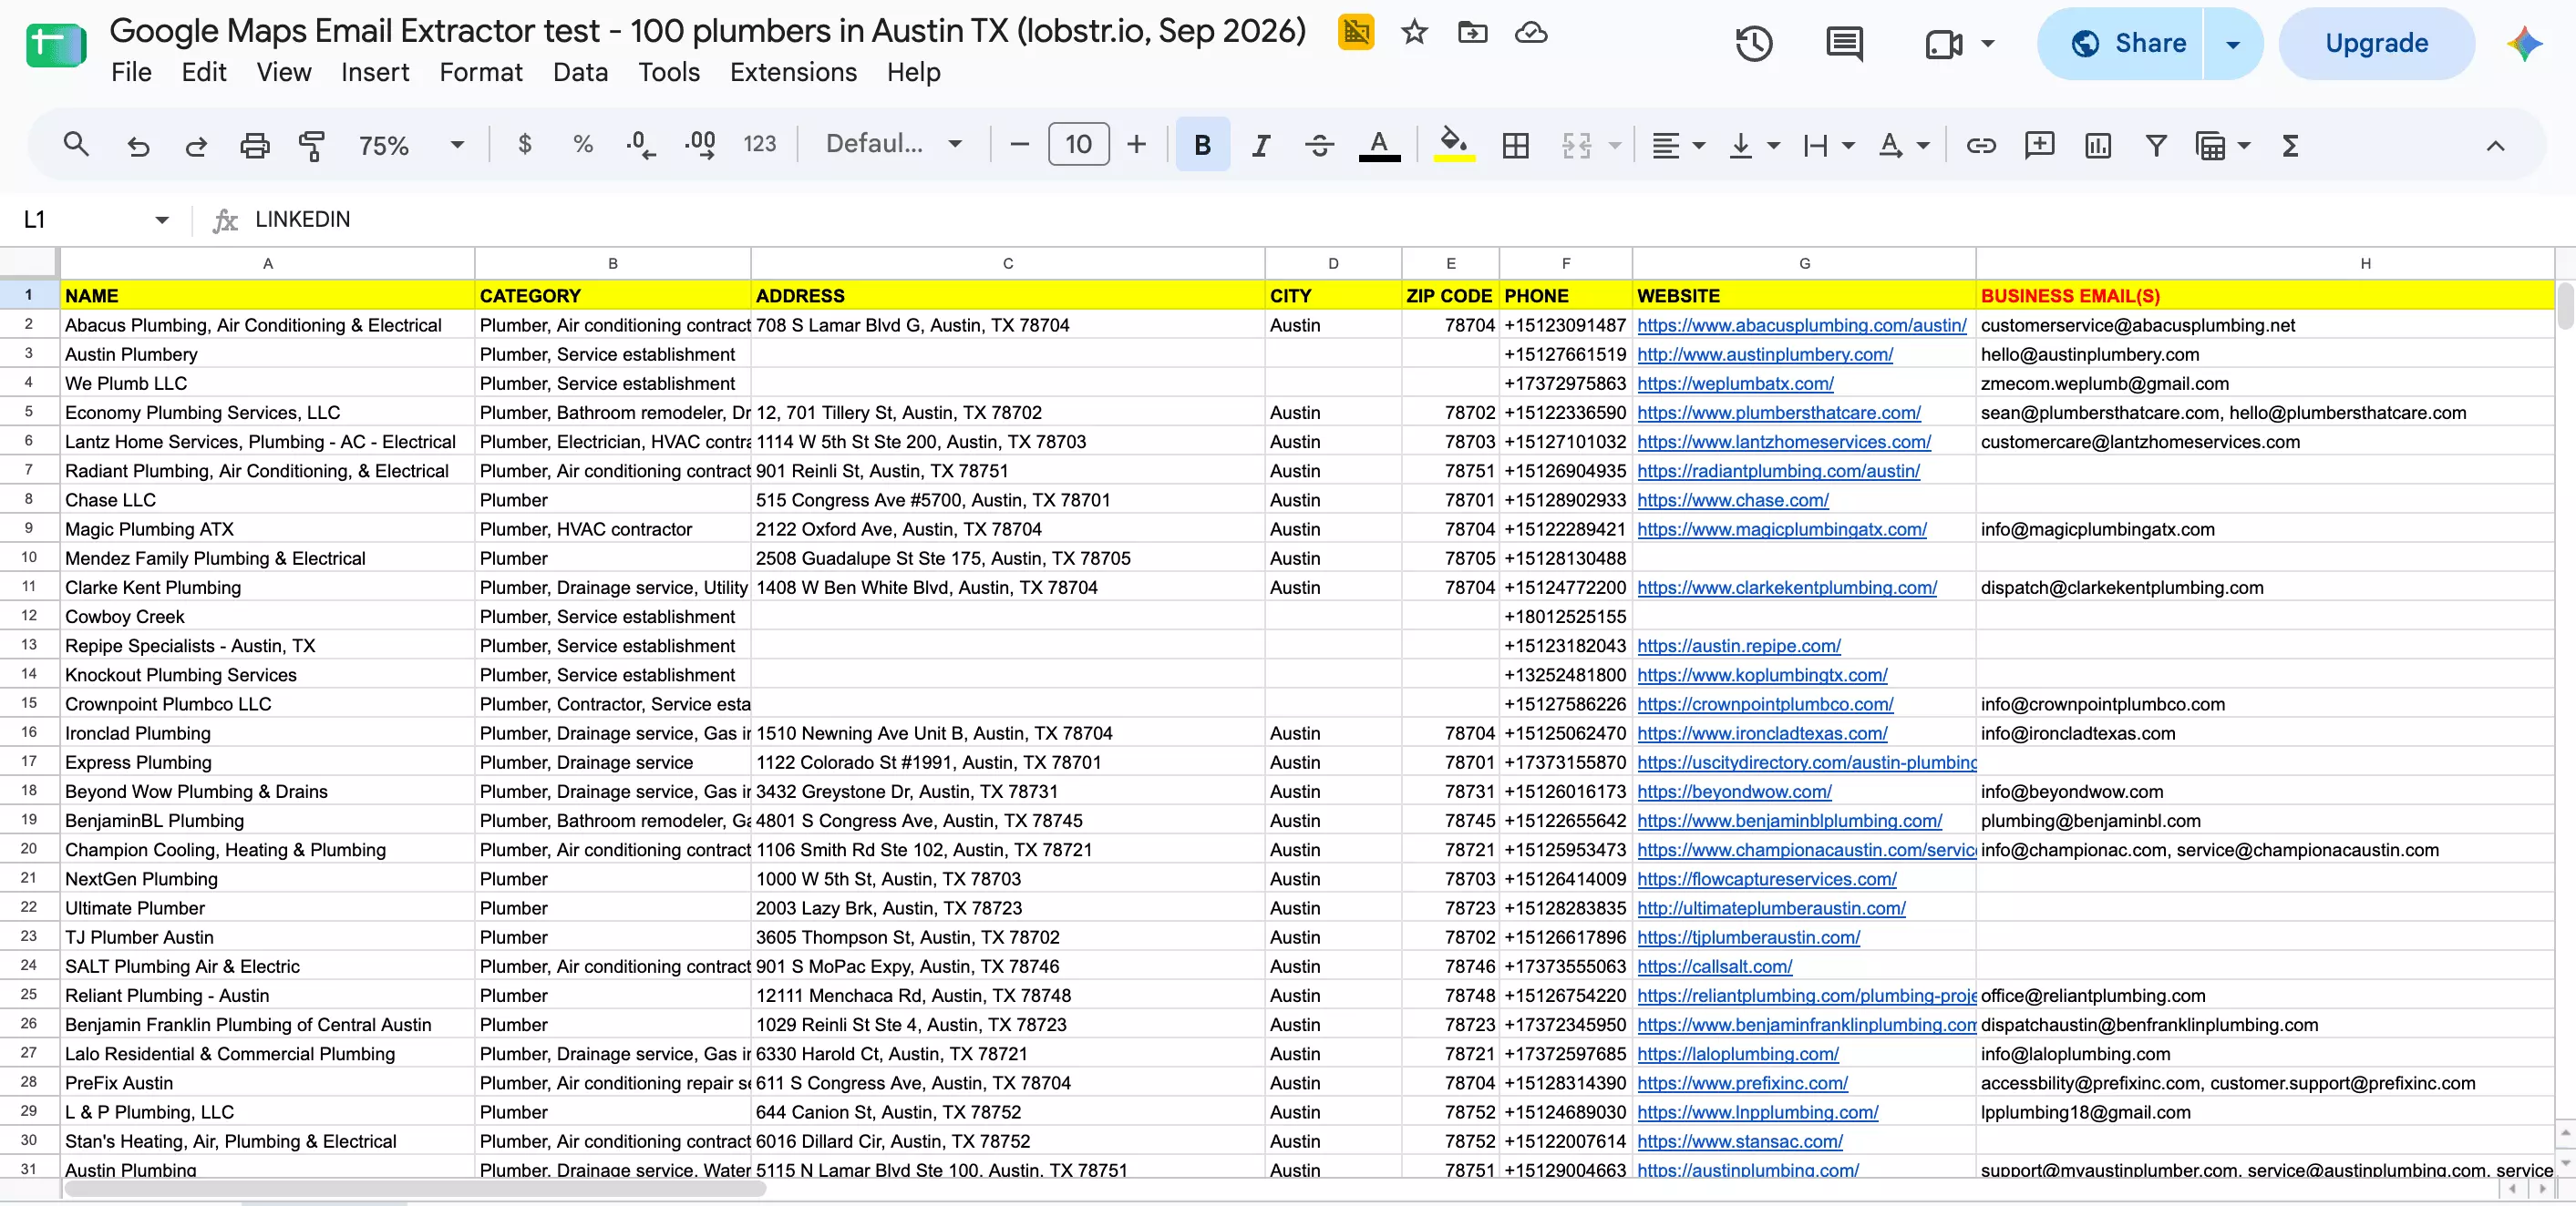Open the File menu
Viewport: 2576px width, 1206px height.
(x=131, y=73)
